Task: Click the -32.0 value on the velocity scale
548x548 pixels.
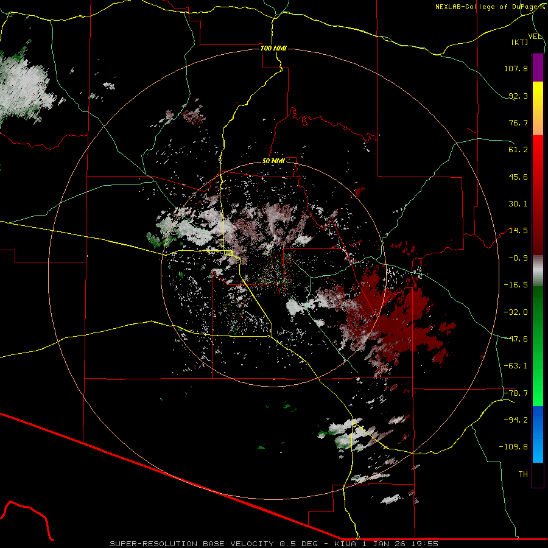Action: [516, 312]
